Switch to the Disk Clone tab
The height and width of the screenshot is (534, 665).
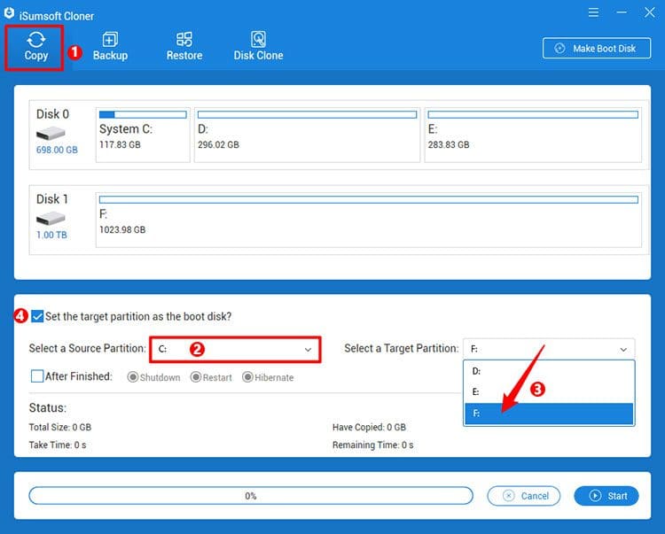(x=258, y=47)
